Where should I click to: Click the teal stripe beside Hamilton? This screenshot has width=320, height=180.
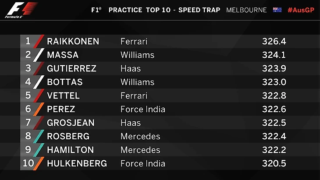[39, 150]
